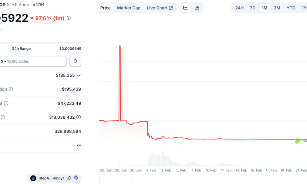Image resolution: width=307 pixels, height=184 pixels.
Task: Click the info icon next to 97.6% change
Action: click(x=68, y=18)
